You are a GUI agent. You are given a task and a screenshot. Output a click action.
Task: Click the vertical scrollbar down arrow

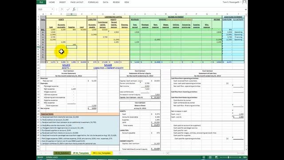tap(246, 150)
